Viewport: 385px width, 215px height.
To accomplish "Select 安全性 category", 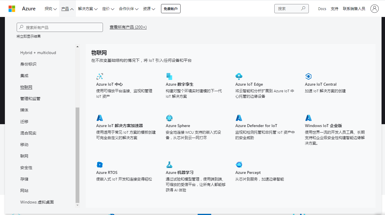I will (x=26, y=168).
